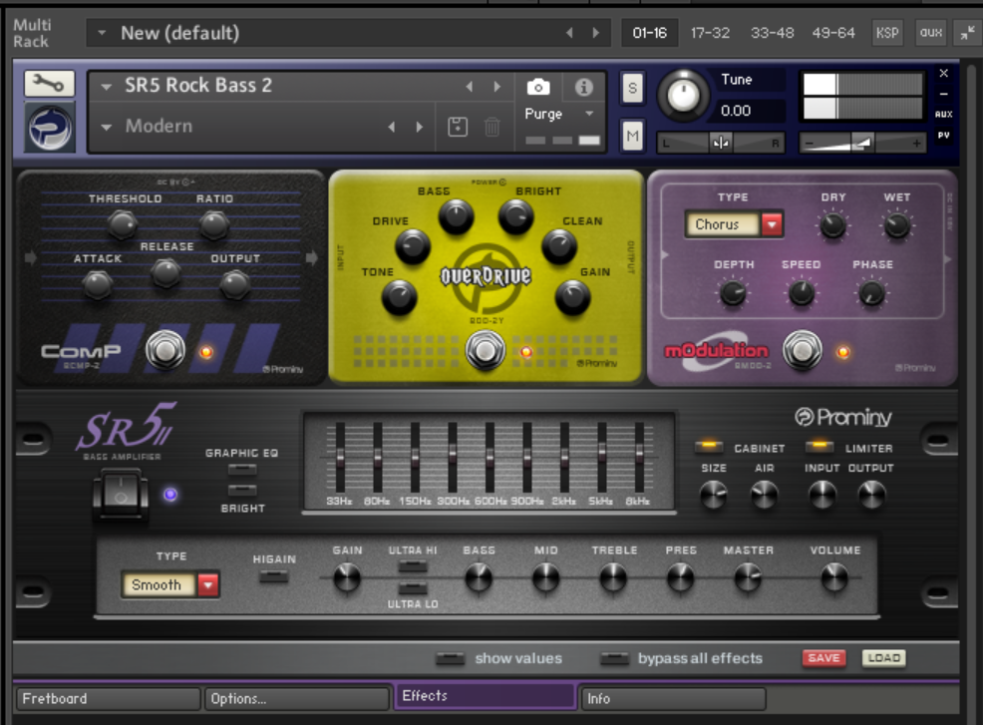Click the Tune knob
This screenshot has height=725, width=983.
tap(683, 96)
